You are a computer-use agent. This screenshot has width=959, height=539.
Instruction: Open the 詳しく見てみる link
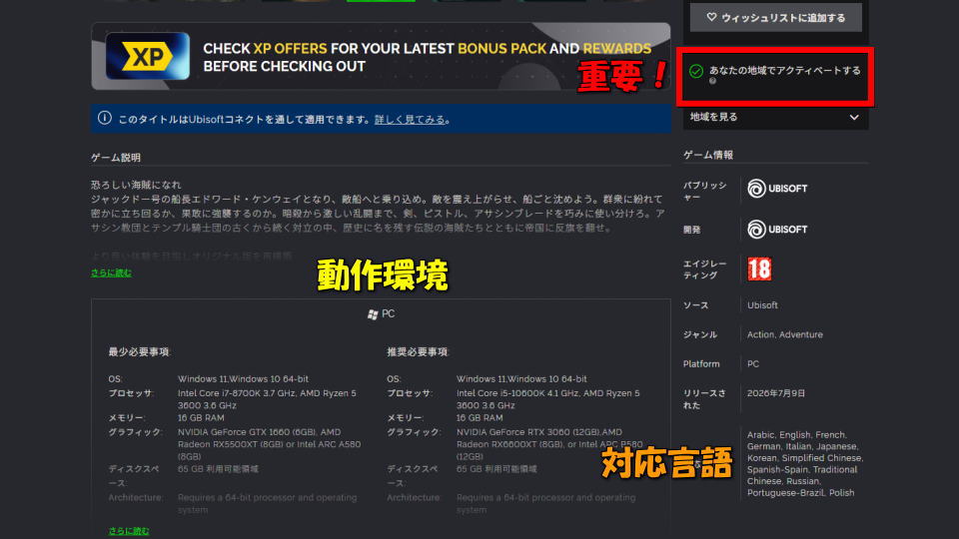pos(410,120)
